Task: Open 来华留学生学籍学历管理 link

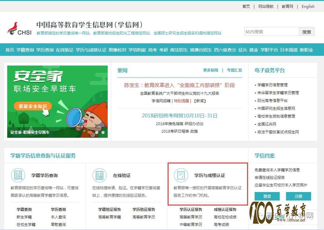Action: (x=278, y=93)
